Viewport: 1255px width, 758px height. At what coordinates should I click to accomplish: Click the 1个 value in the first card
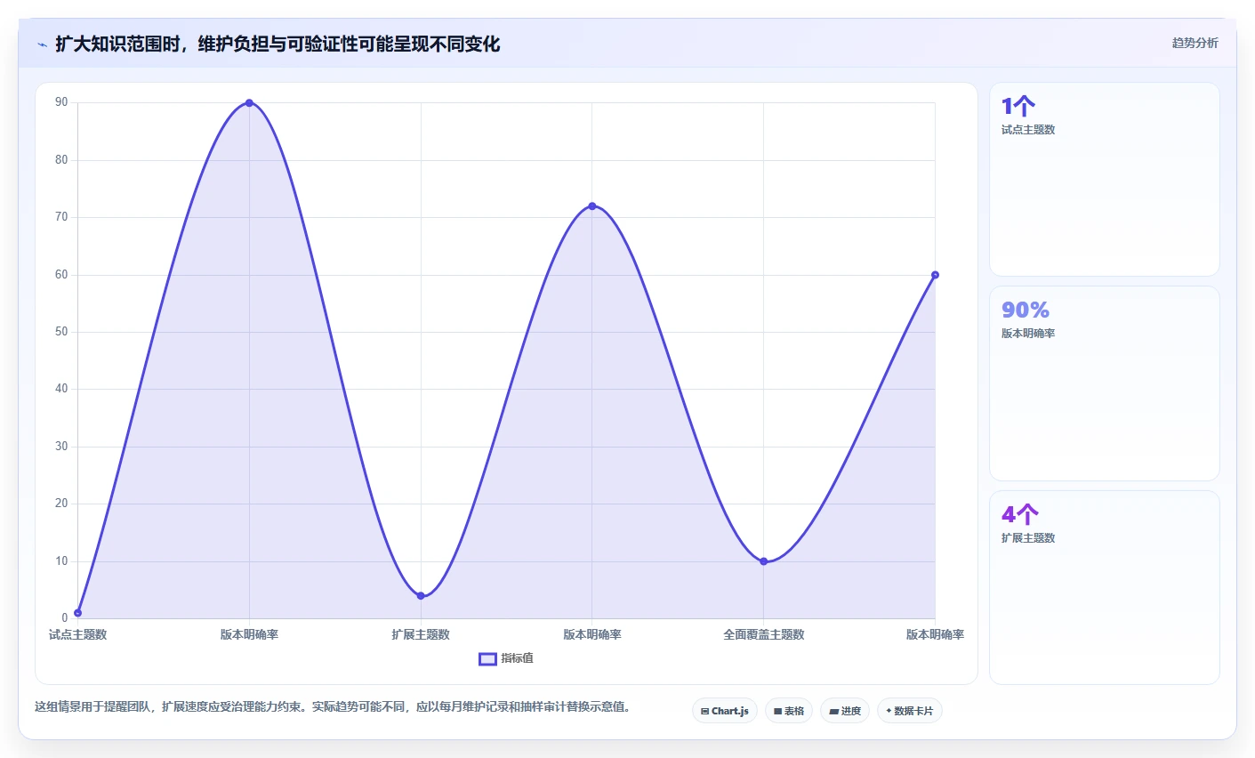[1018, 107]
